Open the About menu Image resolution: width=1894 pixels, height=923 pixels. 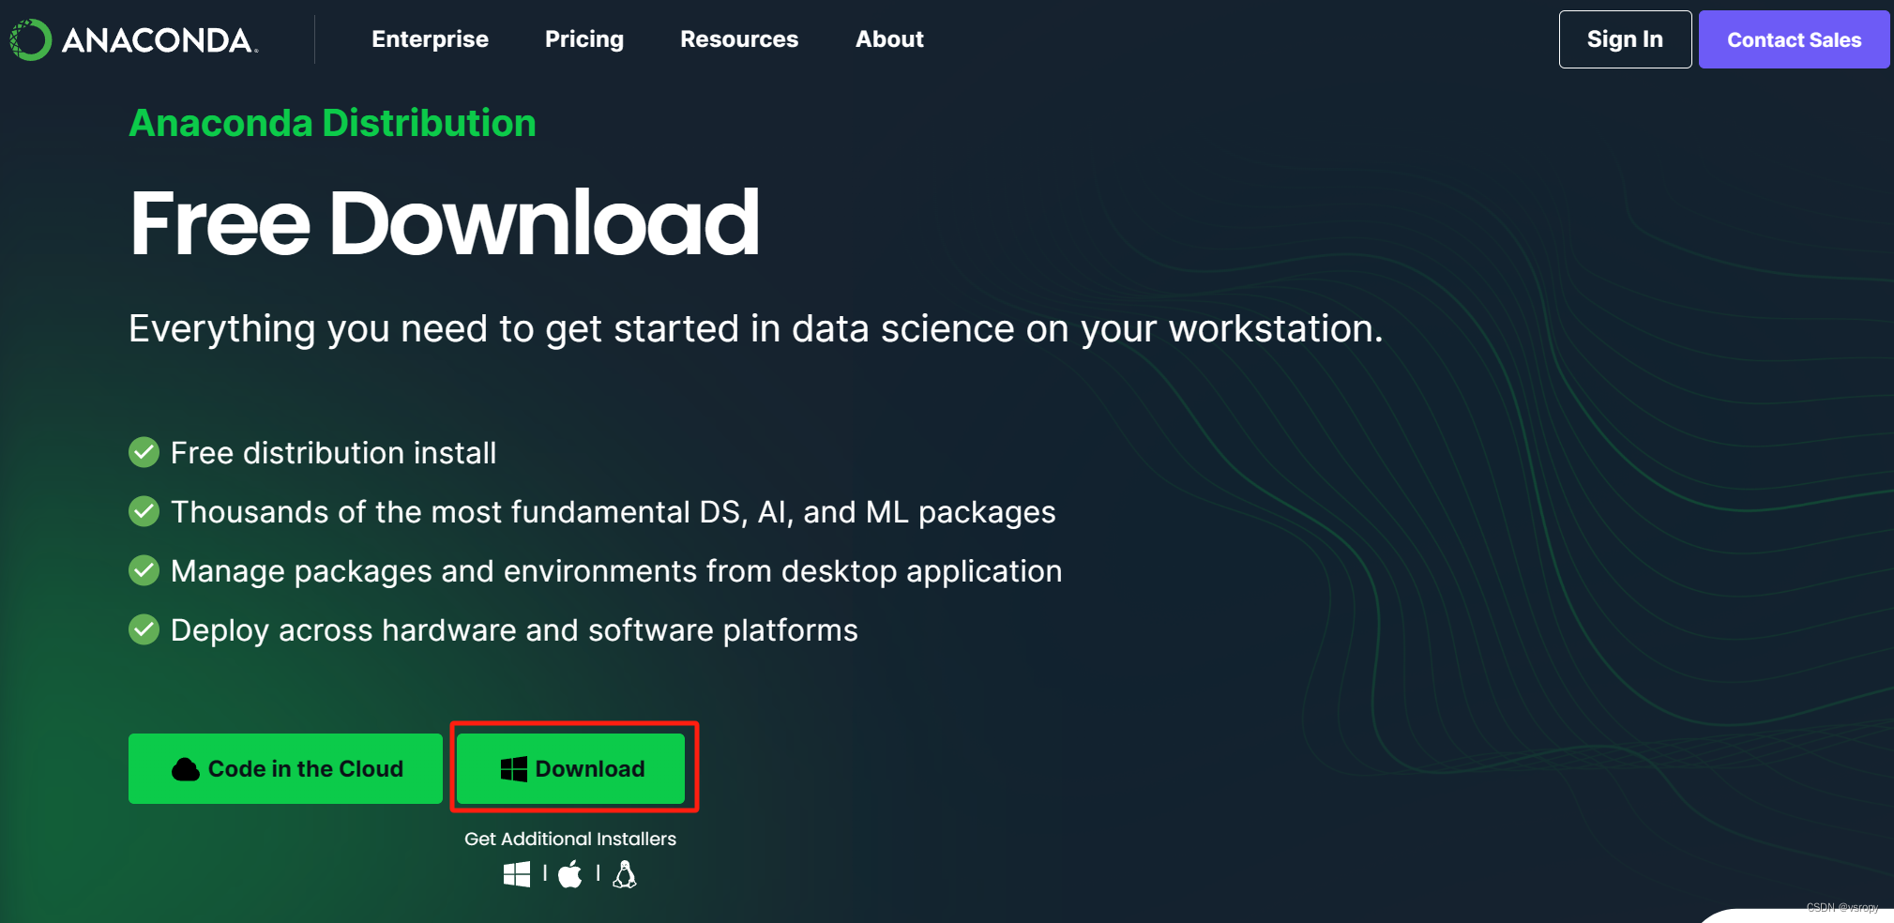[889, 39]
